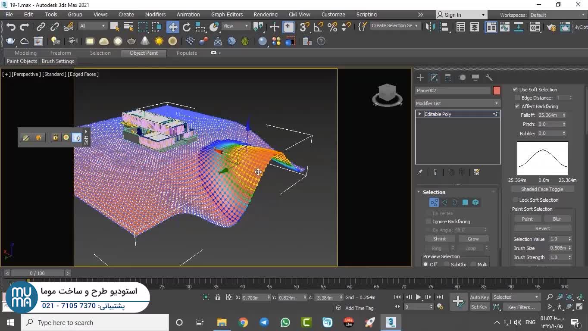
Task: Toggle Angle Snap in main toolbar
Action: (x=318, y=27)
